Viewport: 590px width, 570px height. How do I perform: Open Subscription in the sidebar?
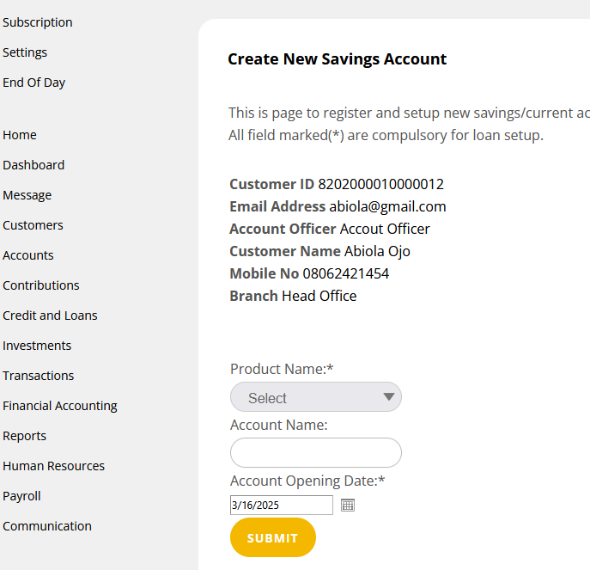[38, 22]
